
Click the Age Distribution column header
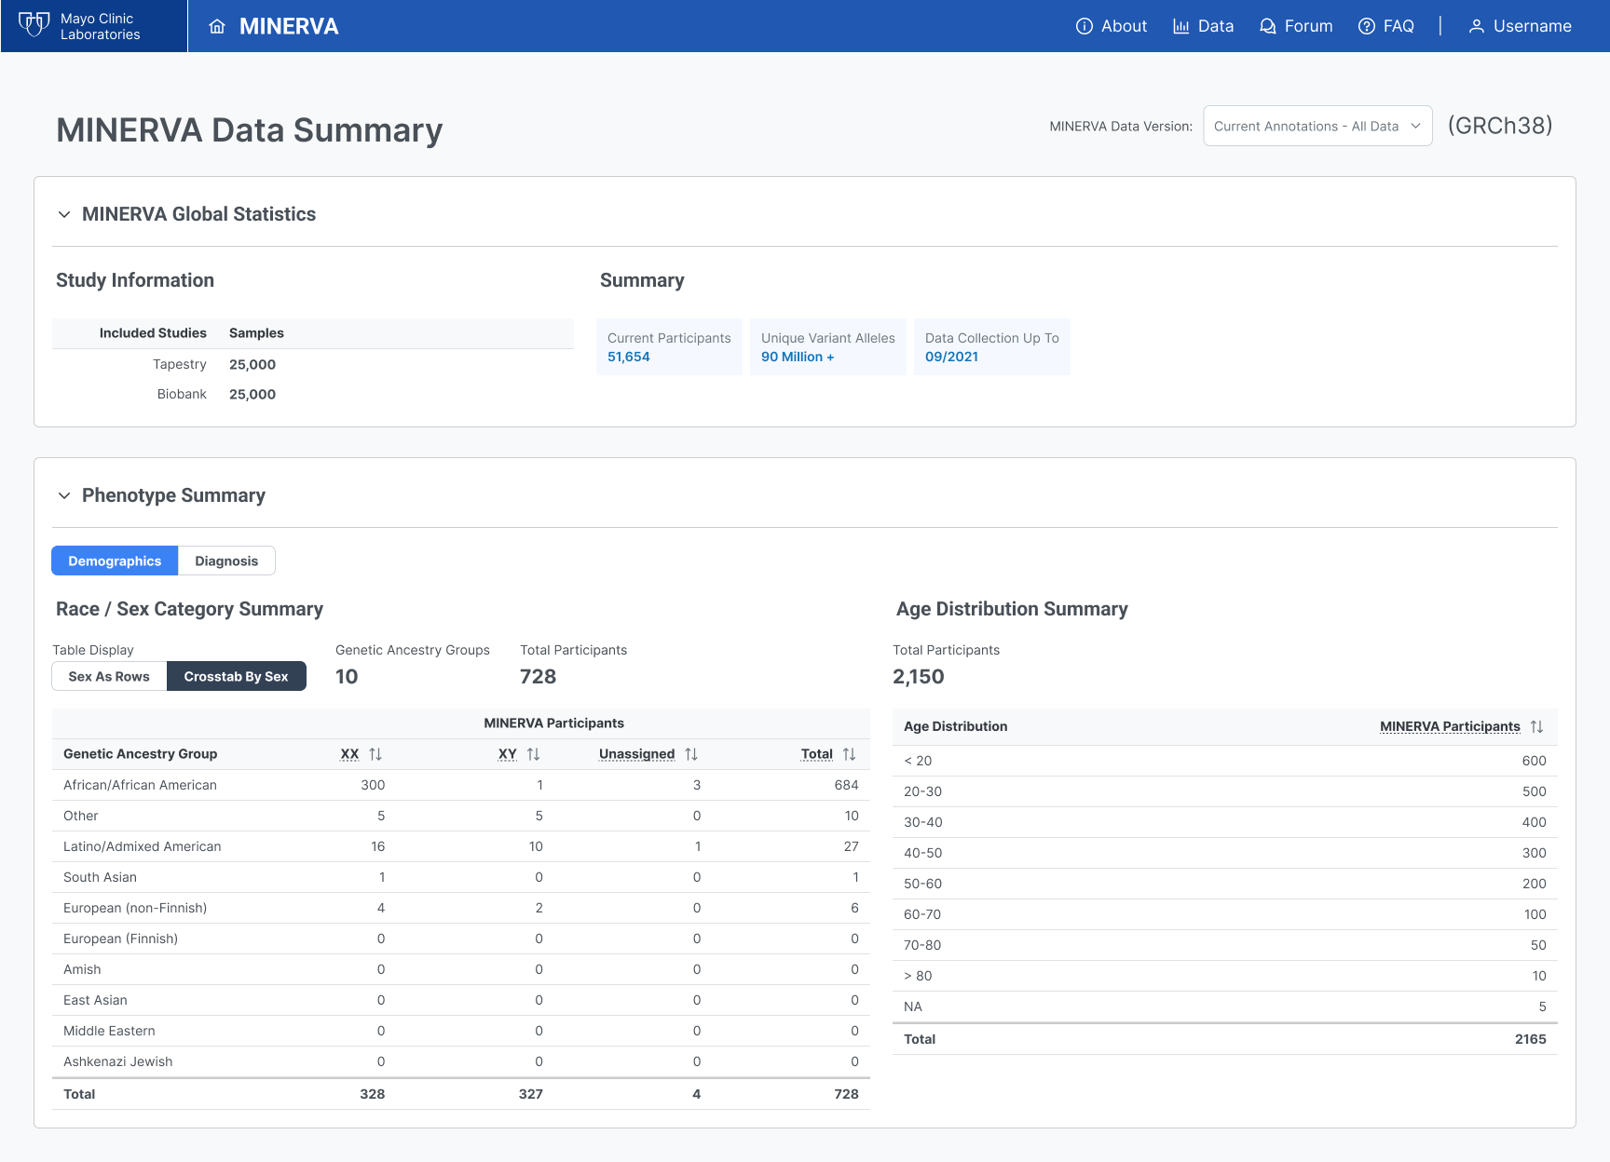(955, 726)
